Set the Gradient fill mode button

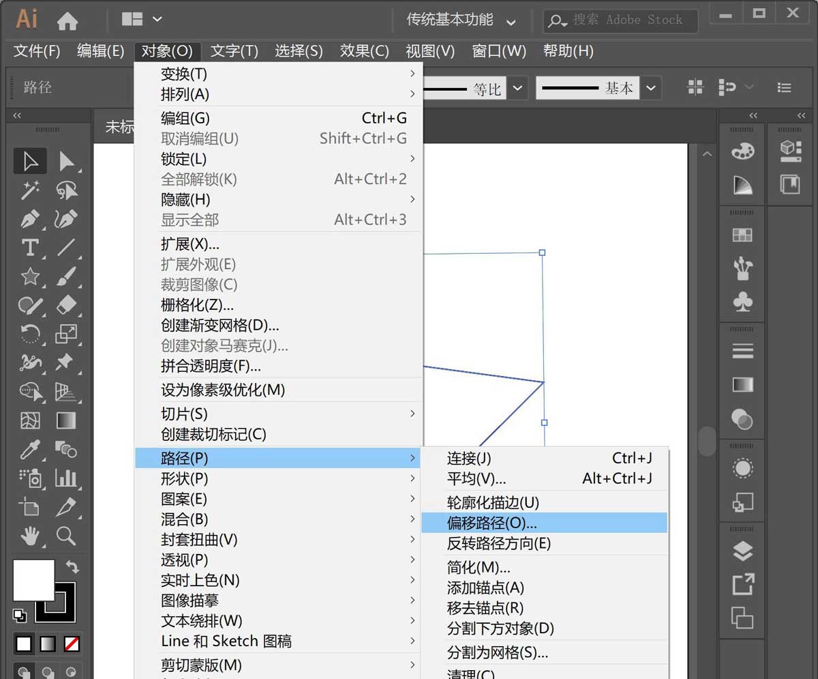pos(48,644)
